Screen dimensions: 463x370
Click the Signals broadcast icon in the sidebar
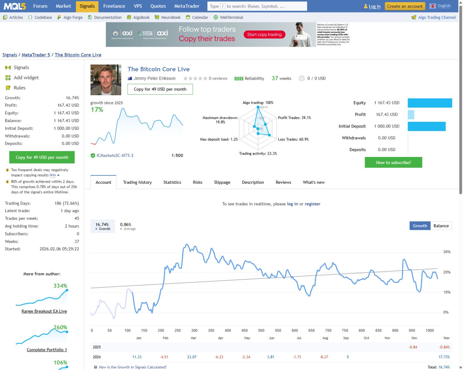(x=8, y=68)
